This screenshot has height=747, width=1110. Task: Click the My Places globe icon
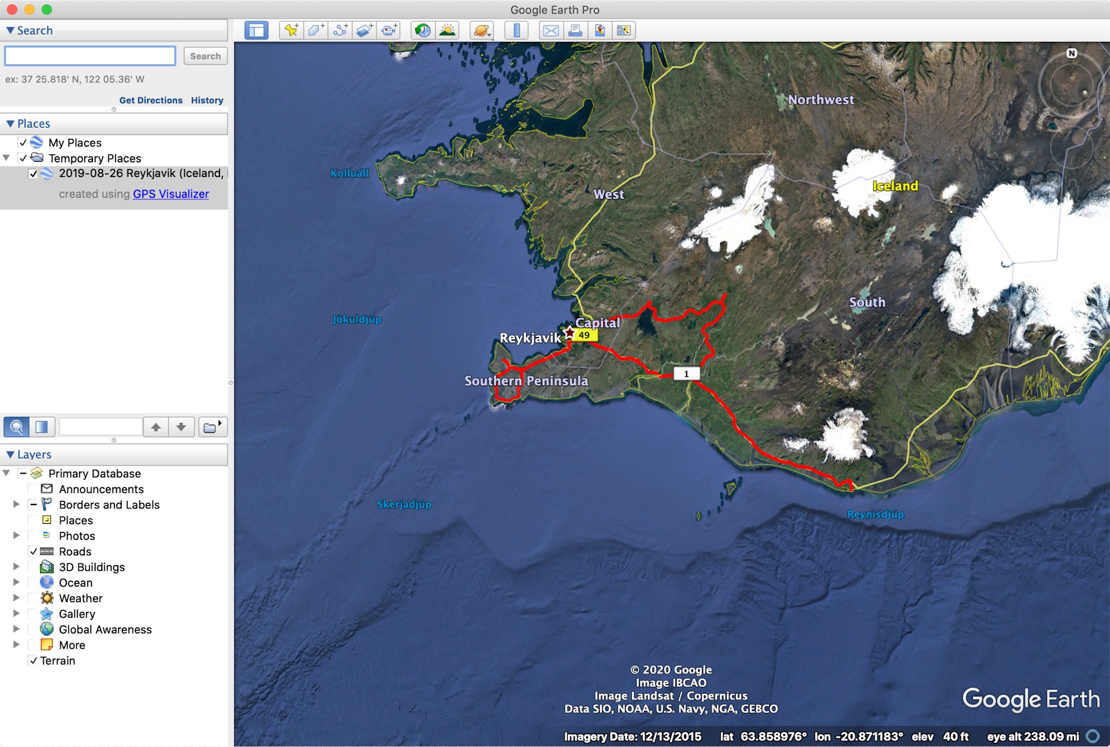(37, 142)
